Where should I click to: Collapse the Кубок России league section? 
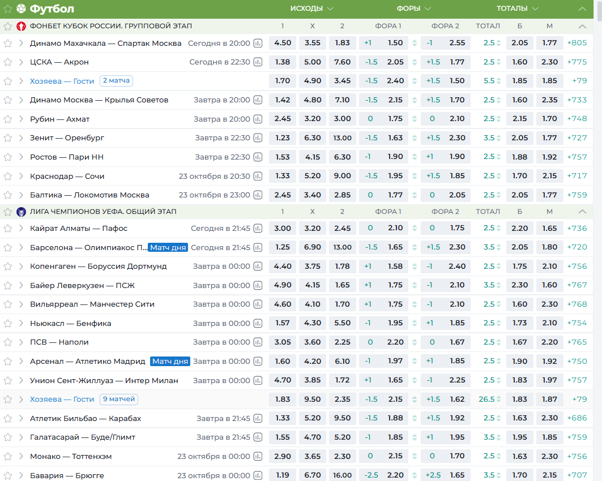point(582,26)
